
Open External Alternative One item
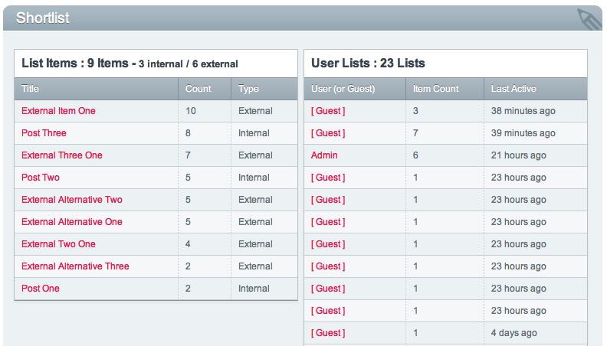click(x=72, y=222)
